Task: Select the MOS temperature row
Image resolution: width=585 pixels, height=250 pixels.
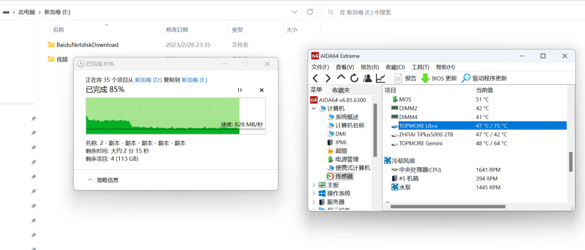Action: tap(474, 100)
